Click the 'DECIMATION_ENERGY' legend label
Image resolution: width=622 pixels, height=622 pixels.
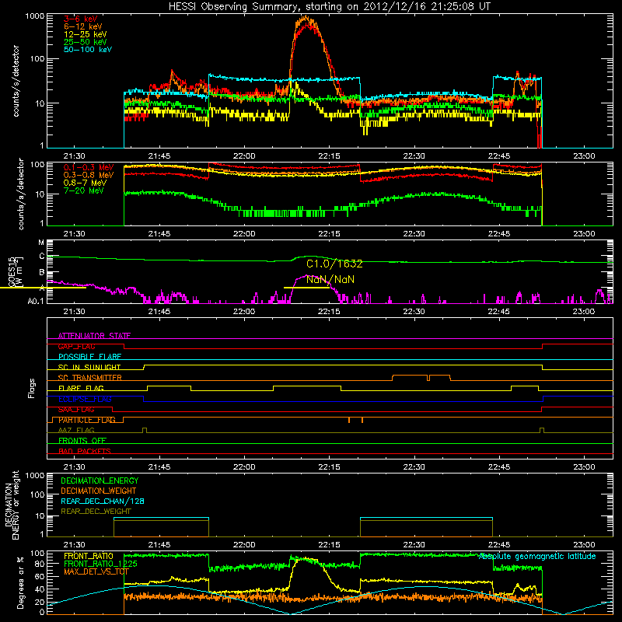[x=100, y=480]
